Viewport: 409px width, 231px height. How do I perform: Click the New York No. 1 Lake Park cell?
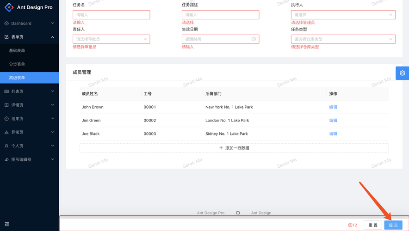[x=229, y=107]
